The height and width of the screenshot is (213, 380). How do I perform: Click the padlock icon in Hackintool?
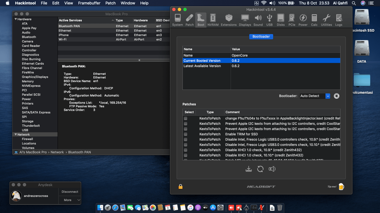tap(181, 187)
